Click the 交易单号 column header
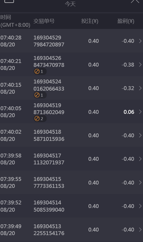This screenshot has width=143, height=242. point(44,21)
